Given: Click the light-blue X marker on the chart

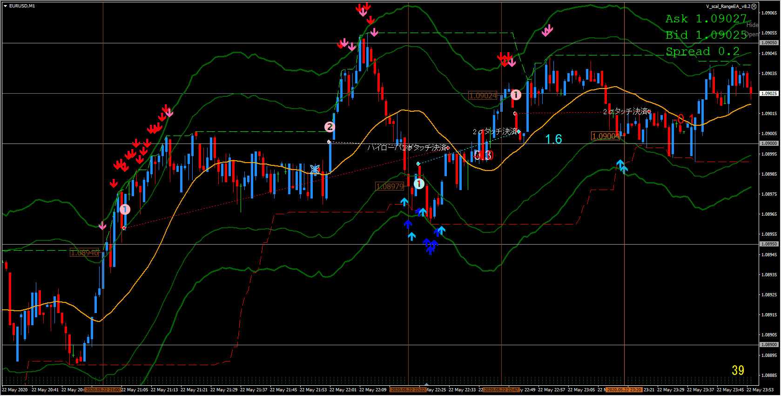Looking at the screenshot, I should pos(315,170).
